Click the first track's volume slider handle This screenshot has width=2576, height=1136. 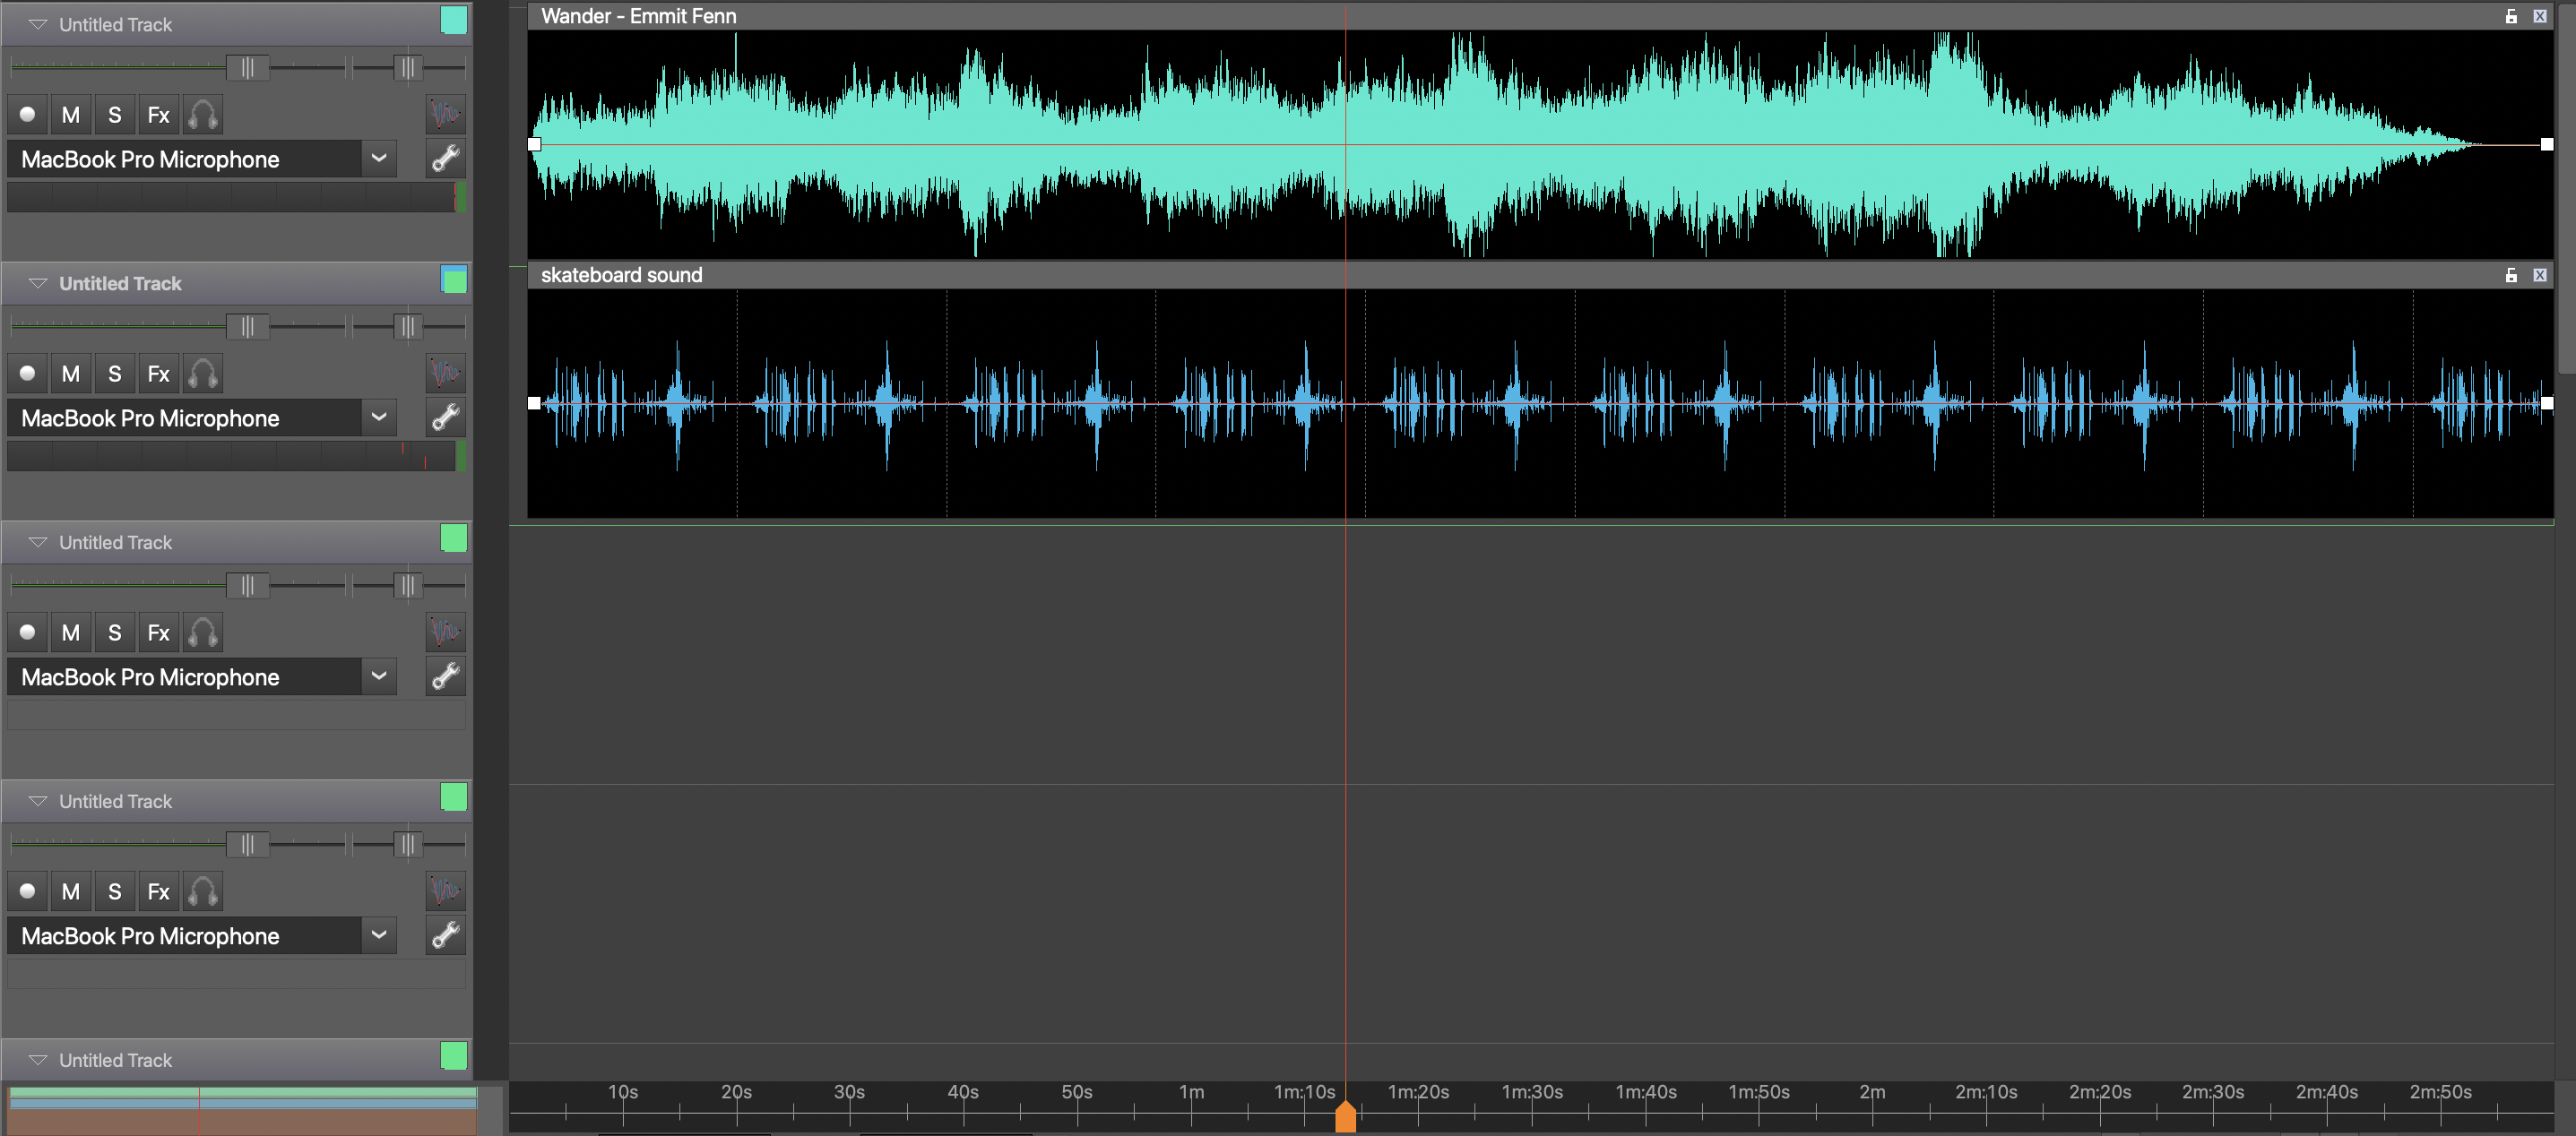point(248,68)
